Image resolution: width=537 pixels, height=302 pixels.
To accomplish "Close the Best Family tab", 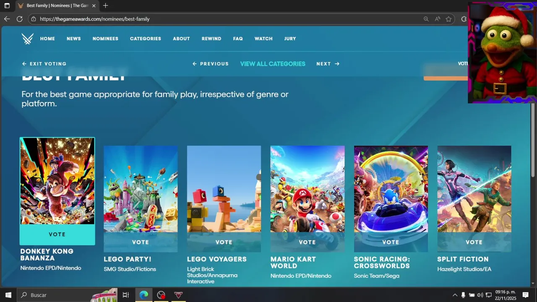I will [94, 6].
